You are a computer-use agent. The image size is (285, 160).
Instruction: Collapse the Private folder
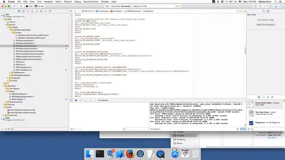point(12,32)
